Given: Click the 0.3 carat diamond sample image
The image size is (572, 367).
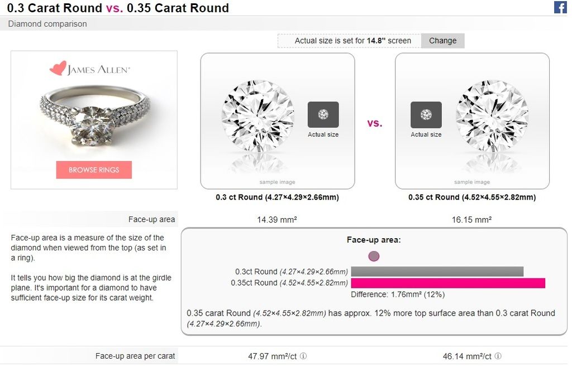Looking at the screenshot, I should click(257, 116).
